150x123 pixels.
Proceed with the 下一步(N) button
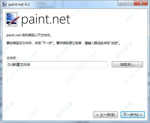[x=133, y=115]
